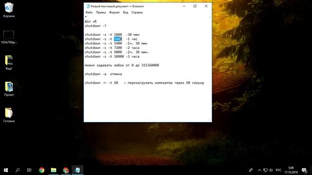Click the highlighted 3600 value
Image resolution: width=312 pixels, height=175 pixels.
118,39
